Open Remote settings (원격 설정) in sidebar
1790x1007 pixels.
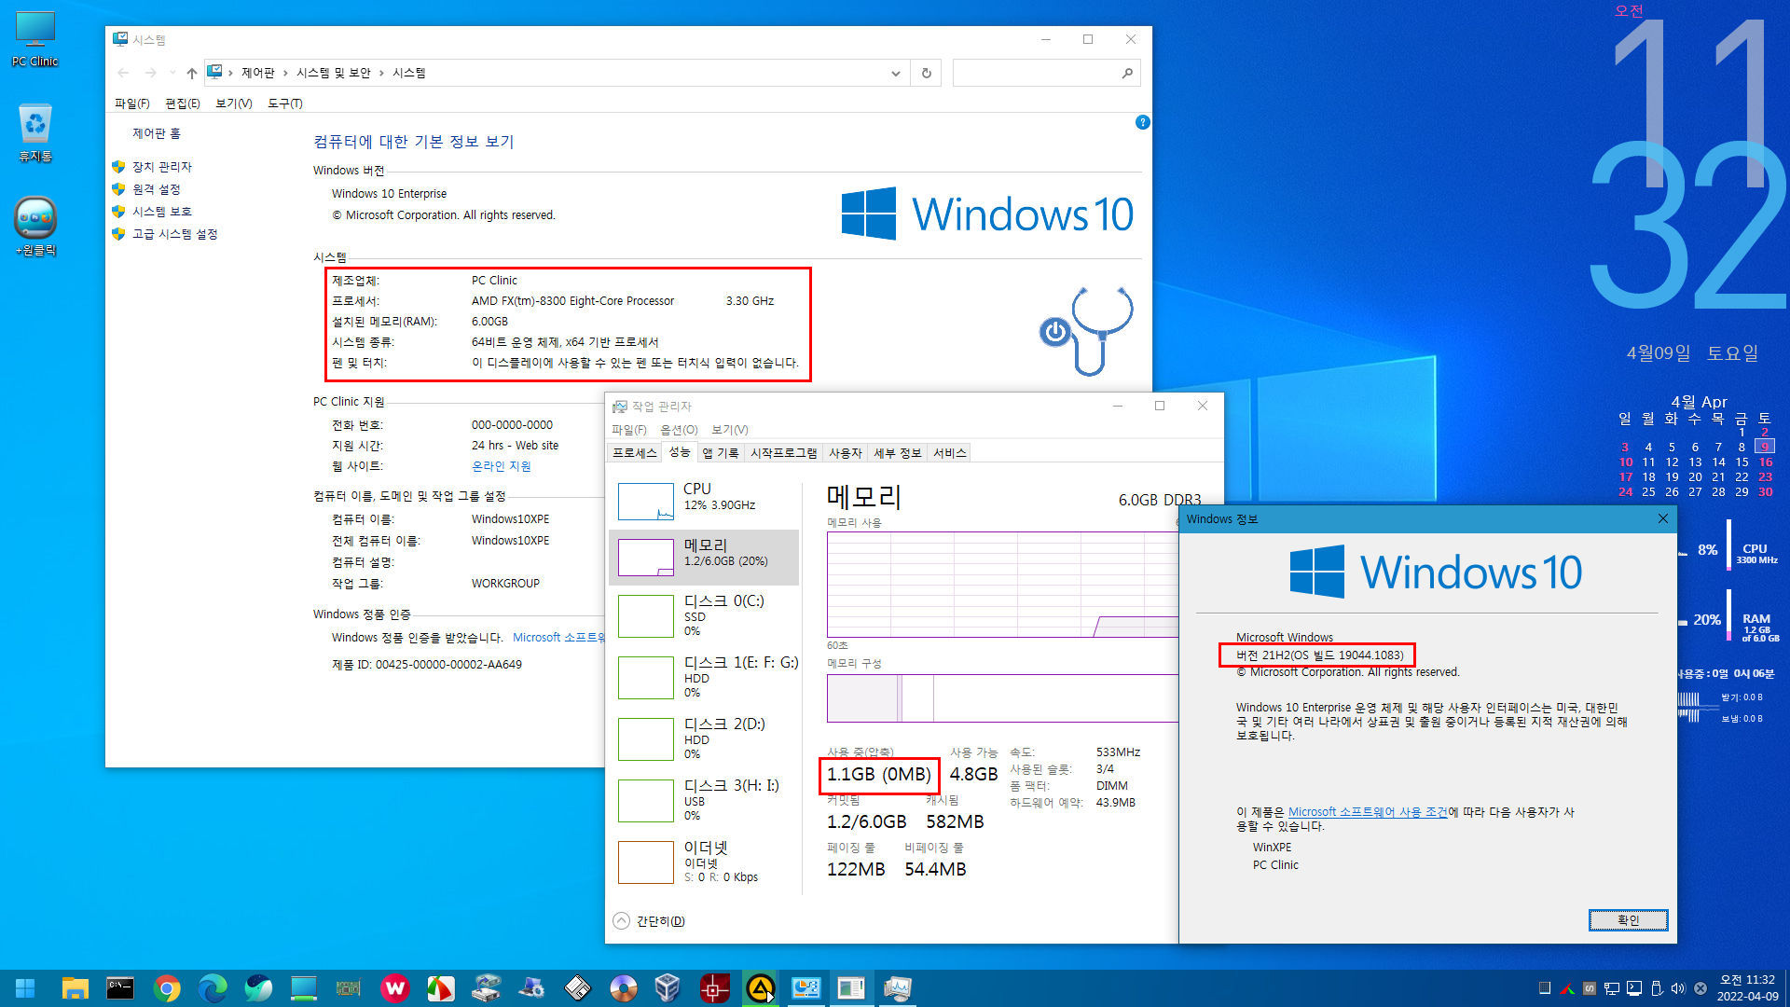point(156,189)
